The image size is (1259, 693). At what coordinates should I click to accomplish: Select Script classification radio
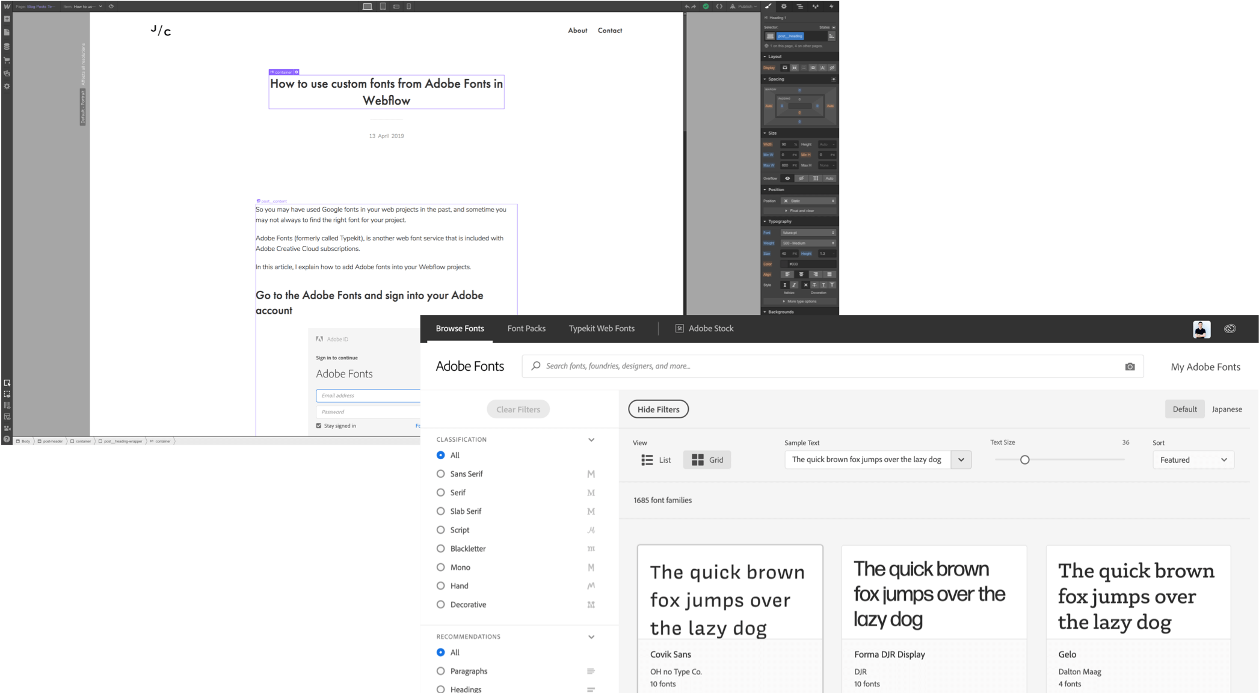coord(440,530)
